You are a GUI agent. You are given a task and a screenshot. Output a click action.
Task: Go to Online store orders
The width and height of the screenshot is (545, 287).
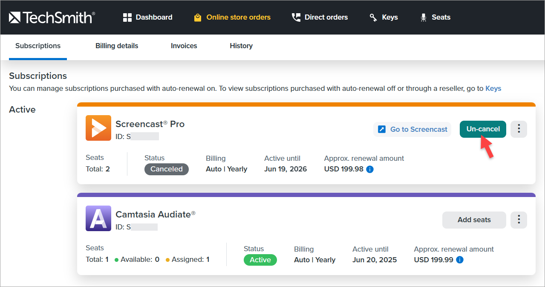click(232, 17)
